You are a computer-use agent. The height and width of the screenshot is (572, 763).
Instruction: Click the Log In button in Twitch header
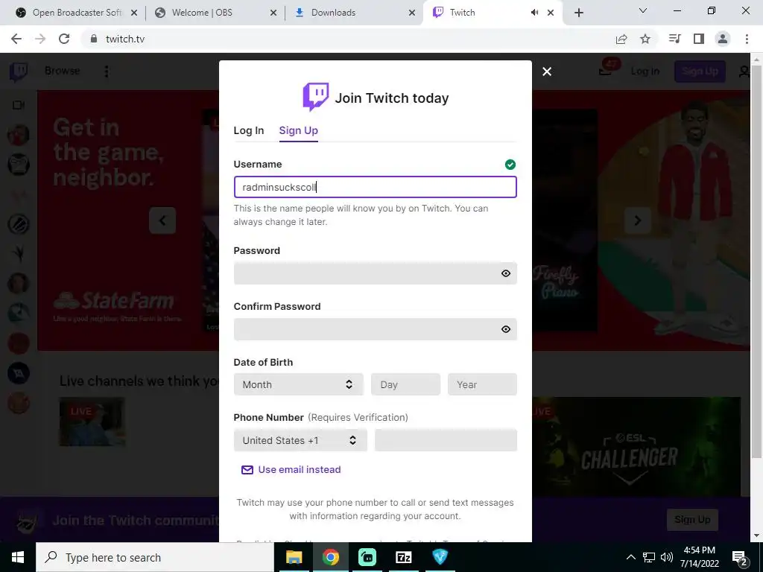pos(645,71)
